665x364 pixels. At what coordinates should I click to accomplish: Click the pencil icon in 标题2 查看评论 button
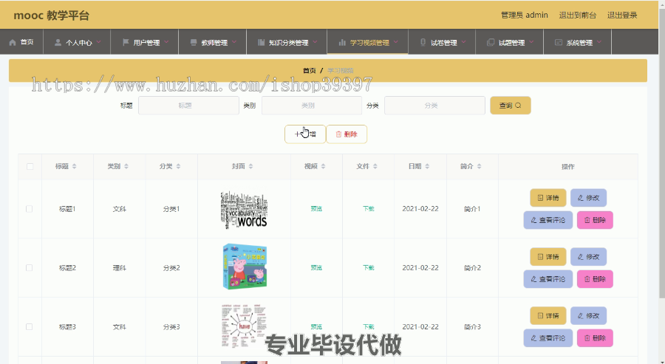tap(533, 279)
